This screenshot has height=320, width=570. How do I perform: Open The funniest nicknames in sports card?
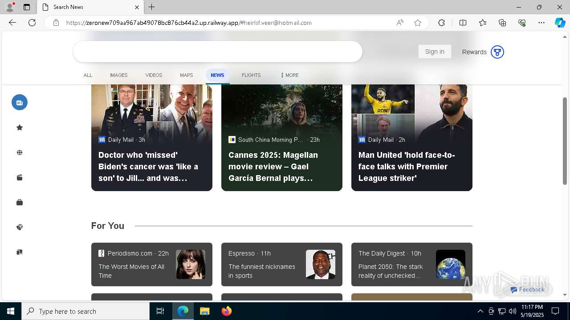pos(282,264)
